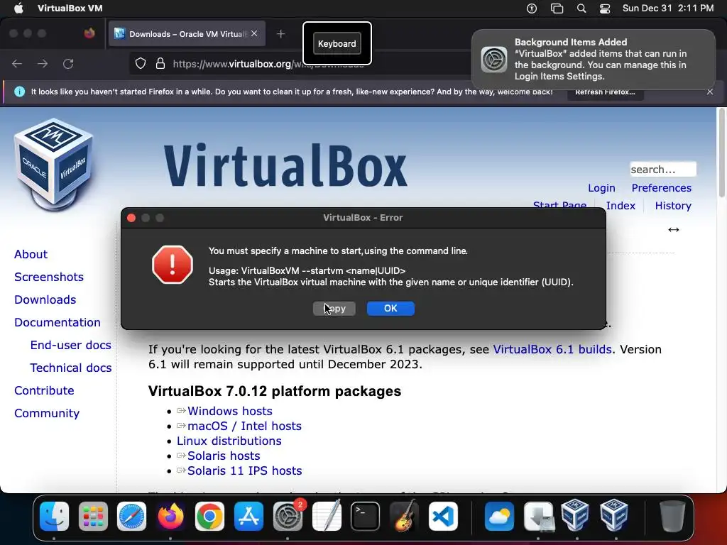Click the page's vertical scrollbar
The image size is (727, 545).
(721, 153)
